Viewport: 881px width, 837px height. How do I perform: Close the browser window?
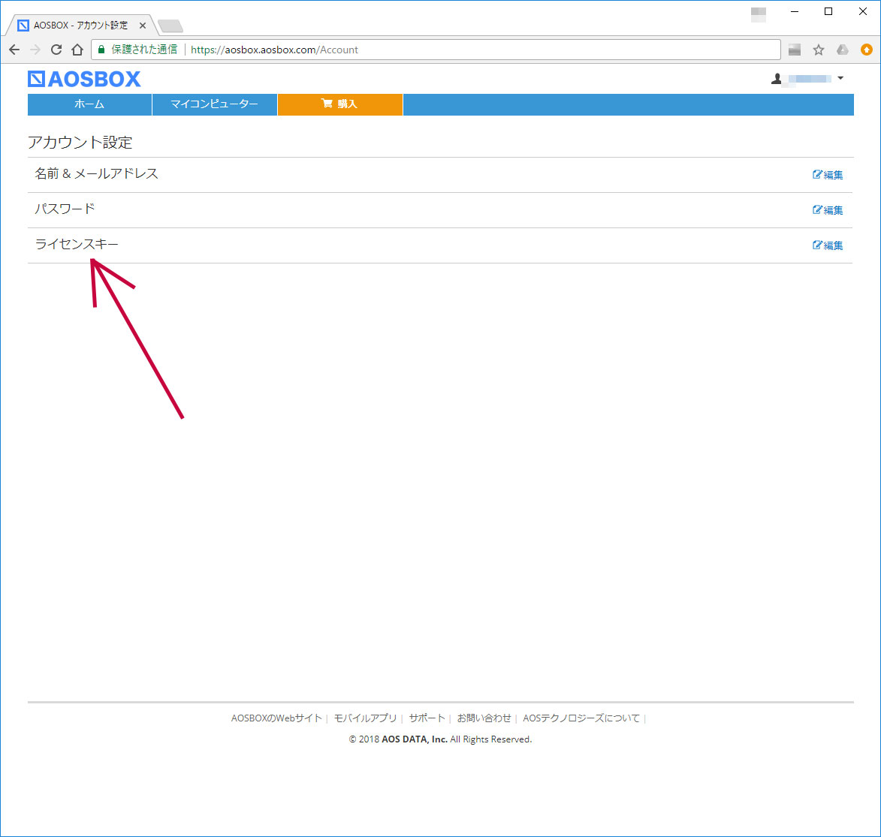tap(863, 11)
